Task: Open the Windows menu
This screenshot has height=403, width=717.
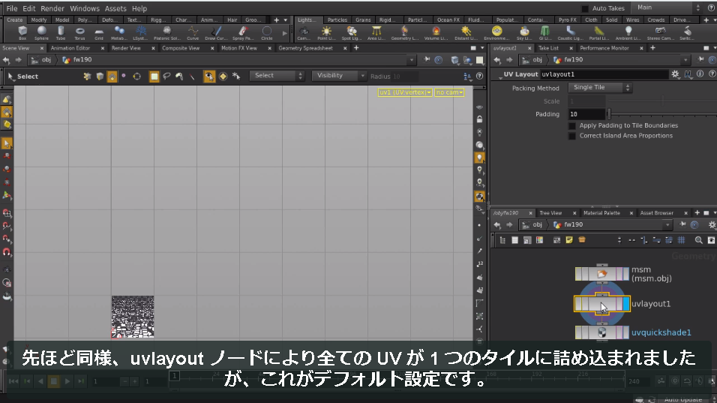Action: [85, 8]
